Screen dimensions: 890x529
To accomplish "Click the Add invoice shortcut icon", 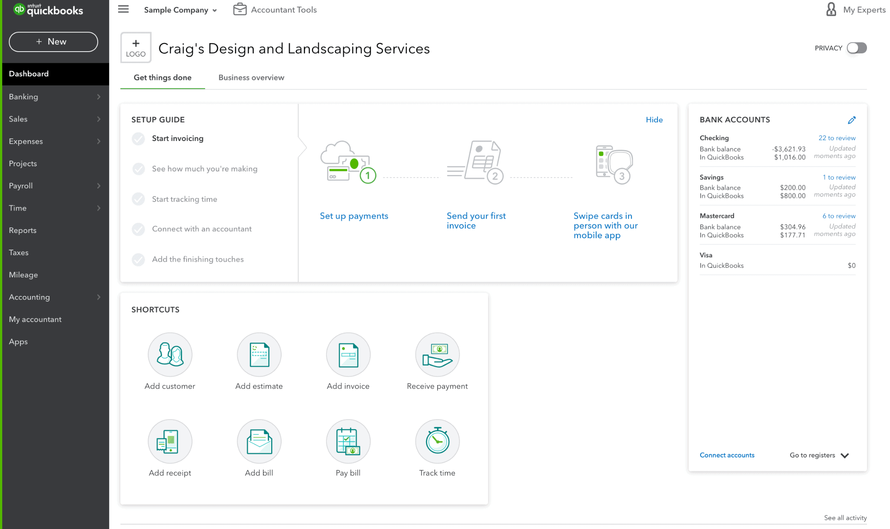I will (x=348, y=354).
